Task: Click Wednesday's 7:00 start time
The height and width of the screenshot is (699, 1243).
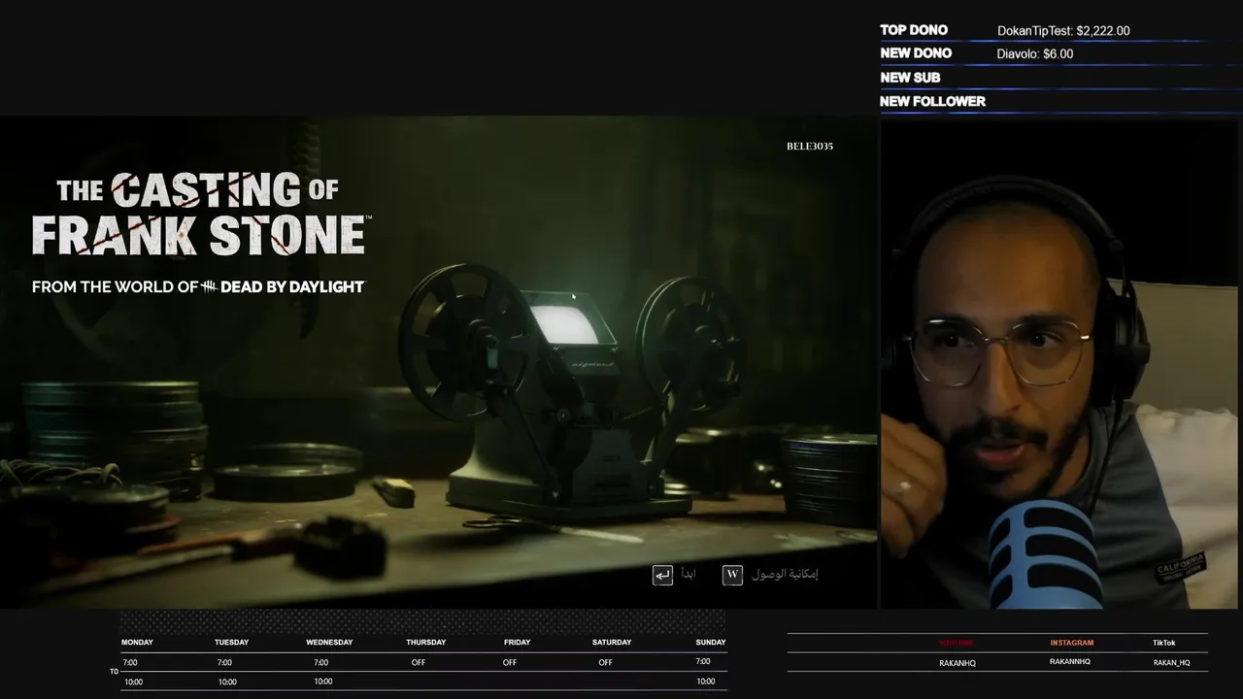Action: [x=320, y=662]
